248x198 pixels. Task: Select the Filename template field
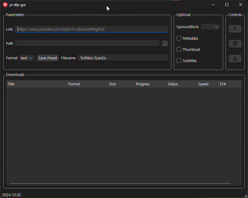[x=123, y=58]
